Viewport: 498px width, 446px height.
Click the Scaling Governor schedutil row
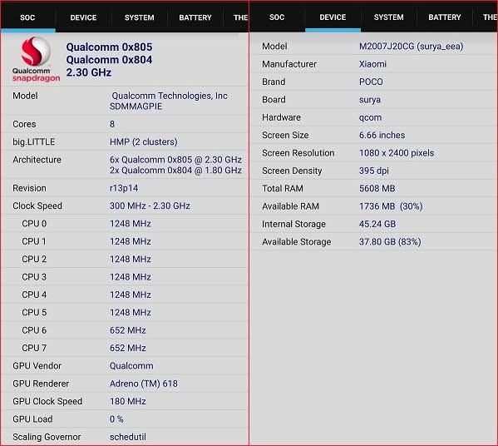click(x=124, y=437)
